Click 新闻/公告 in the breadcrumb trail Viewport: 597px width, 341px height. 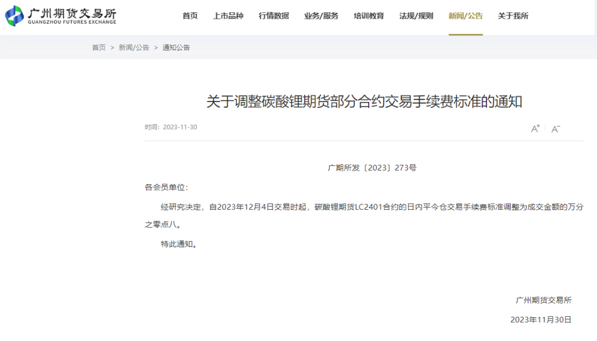pos(133,47)
